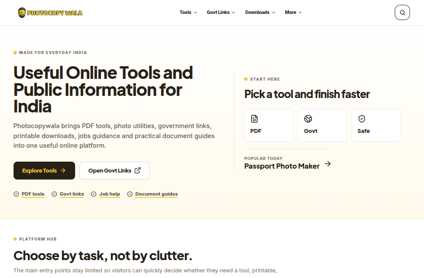The width and height of the screenshot is (424, 278).
Task: Click the 'Choose by task, not by clutter.' heading
Action: [103, 256]
